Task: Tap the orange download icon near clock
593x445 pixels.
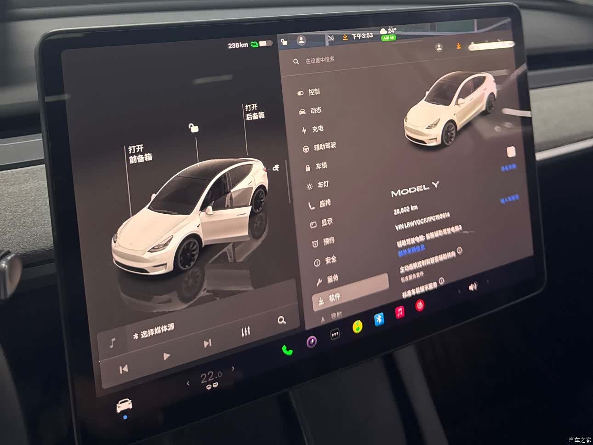Action: pyautogui.click(x=345, y=37)
